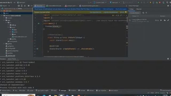
Task: Select AndroidManifest.xml in the project tree
Action: (20, 37)
